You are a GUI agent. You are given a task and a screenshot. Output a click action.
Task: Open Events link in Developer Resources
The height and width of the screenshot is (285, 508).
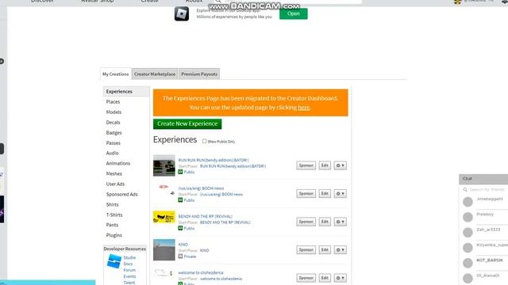(x=129, y=276)
